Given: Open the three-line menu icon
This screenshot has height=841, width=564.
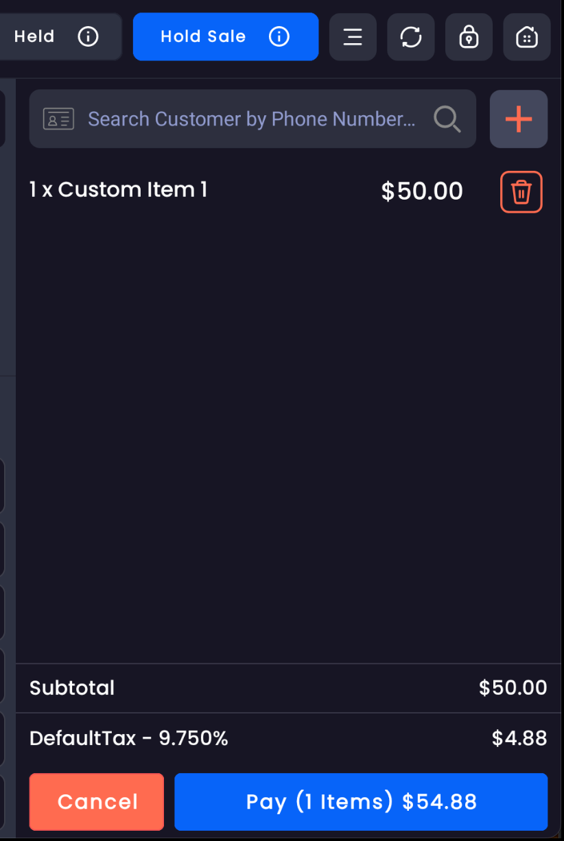Looking at the screenshot, I should (353, 36).
